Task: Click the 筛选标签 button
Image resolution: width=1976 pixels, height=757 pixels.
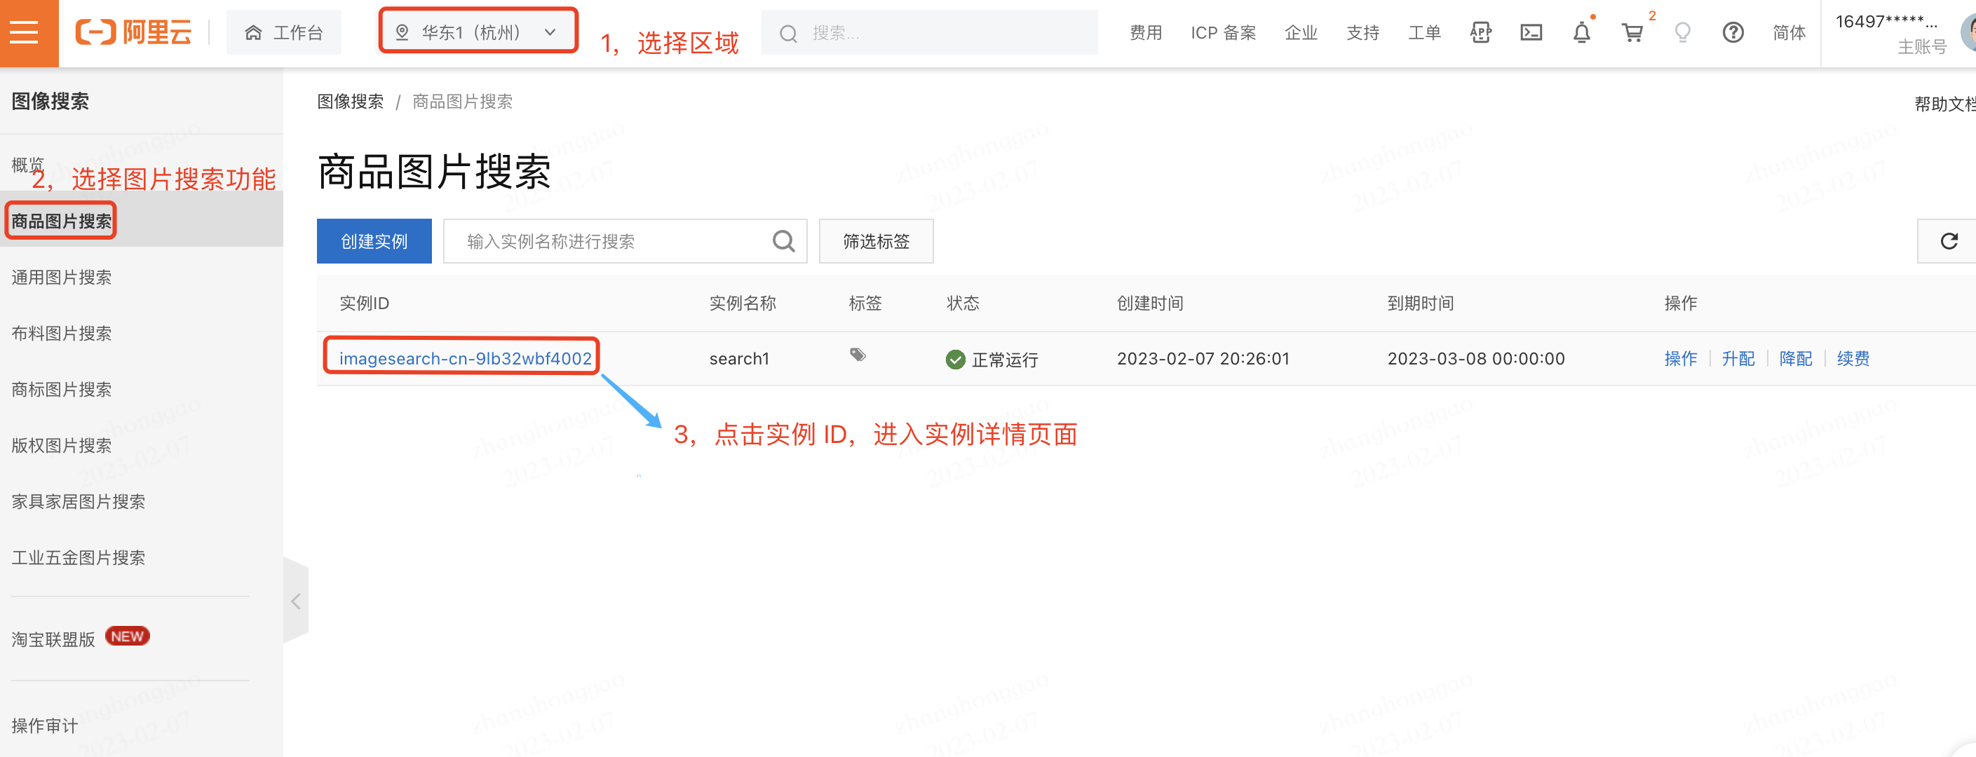Action: point(875,242)
